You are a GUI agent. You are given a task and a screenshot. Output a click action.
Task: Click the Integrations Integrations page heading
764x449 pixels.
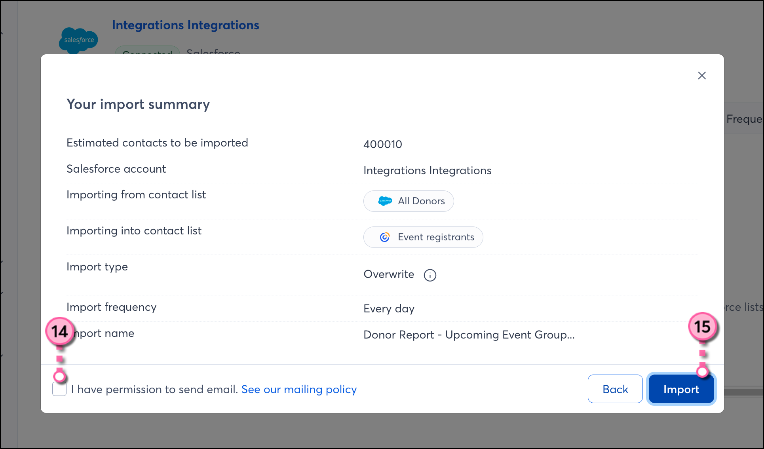click(185, 25)
